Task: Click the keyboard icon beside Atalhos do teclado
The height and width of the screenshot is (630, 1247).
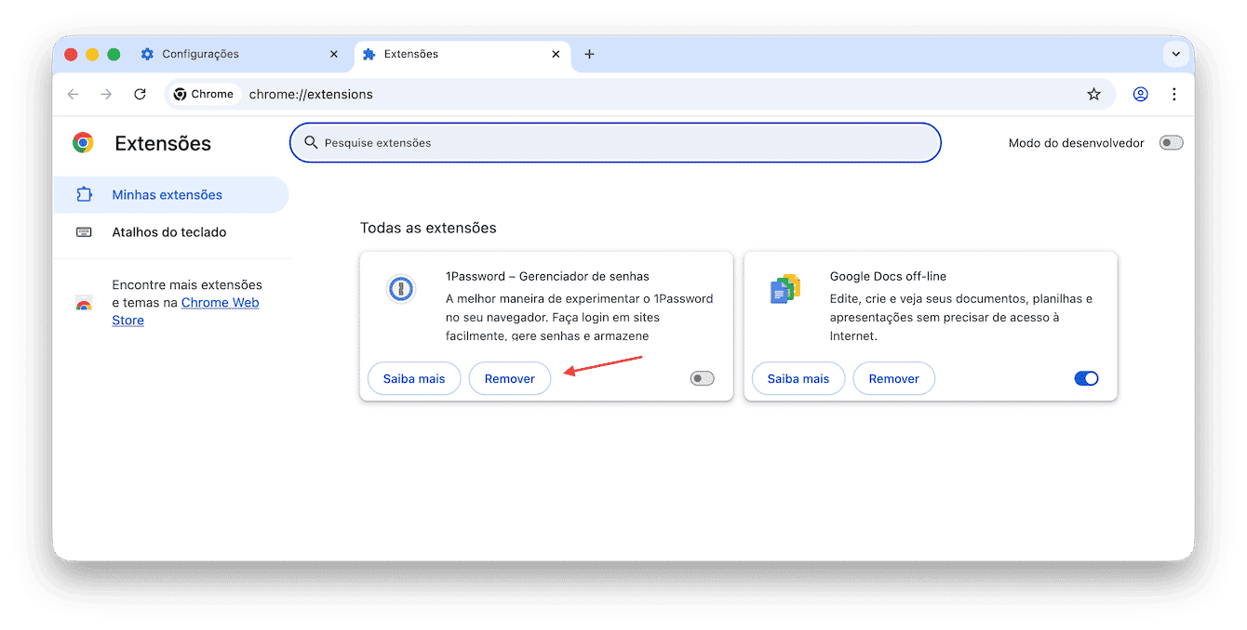Action: 84,232
